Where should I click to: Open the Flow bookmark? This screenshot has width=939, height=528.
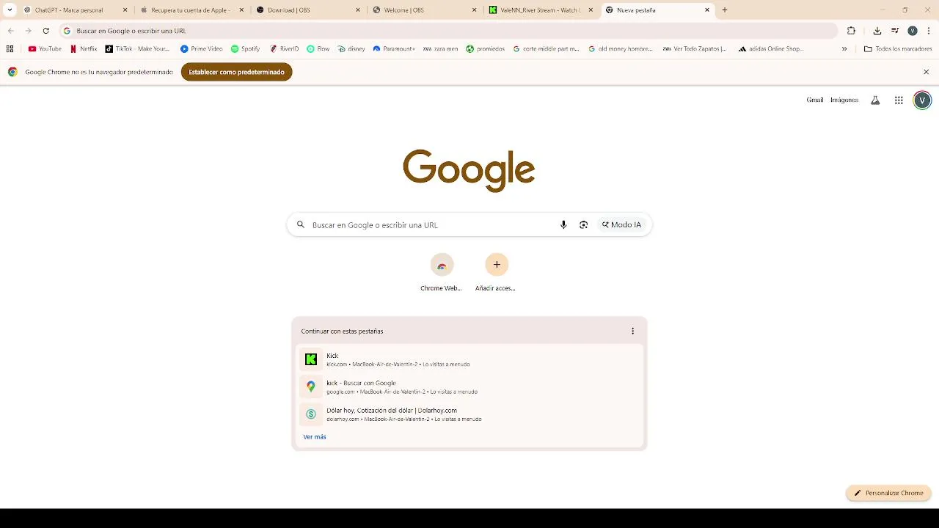click(x=318, y=49)
